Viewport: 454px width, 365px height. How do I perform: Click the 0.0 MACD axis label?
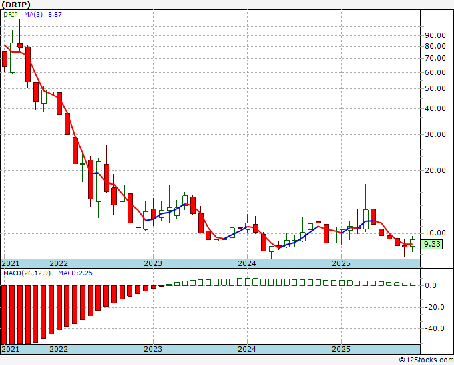pos(431,286)
